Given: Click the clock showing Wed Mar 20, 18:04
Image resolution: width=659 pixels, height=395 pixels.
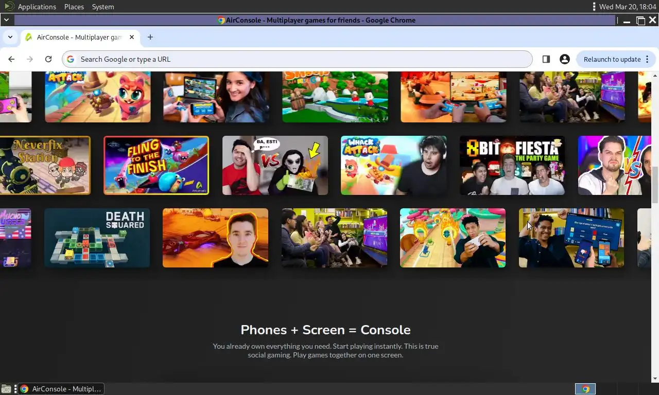Looking at the screenshot, I should pyautogui.click(x=628, y=7).
